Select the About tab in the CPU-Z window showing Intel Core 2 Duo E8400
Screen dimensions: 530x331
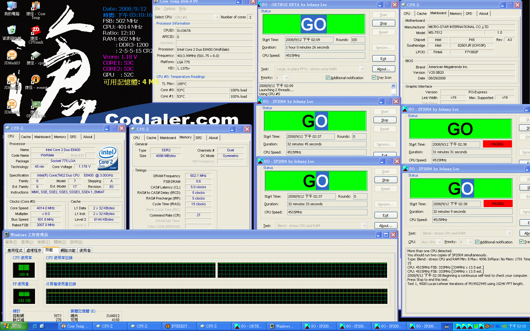88,137
